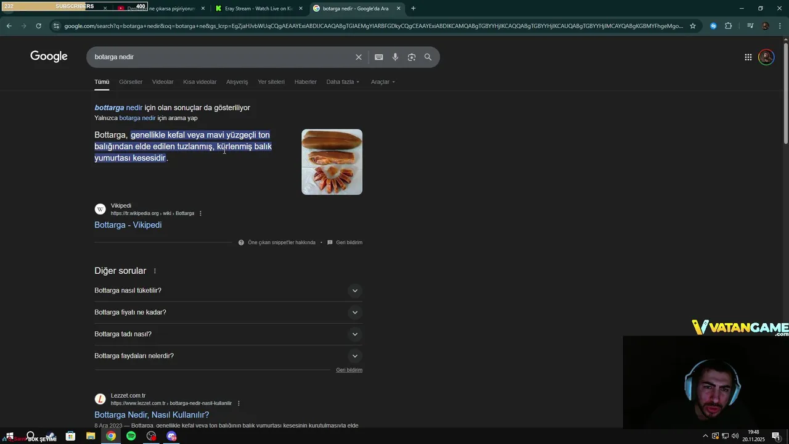The width and height of the screenshot is (789, 444).
Task: Open "Bottarga Nedir, Nasıl Kullanılır?" result
Action: tap(152, 415)
